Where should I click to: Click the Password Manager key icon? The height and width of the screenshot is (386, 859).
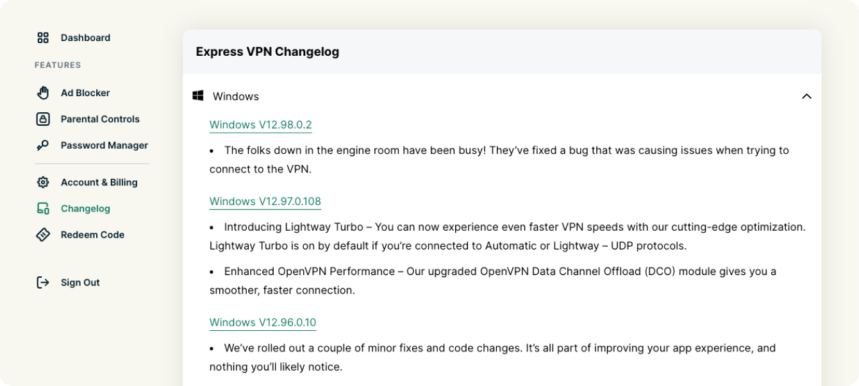pyautogui.click(x=43, y=146)
